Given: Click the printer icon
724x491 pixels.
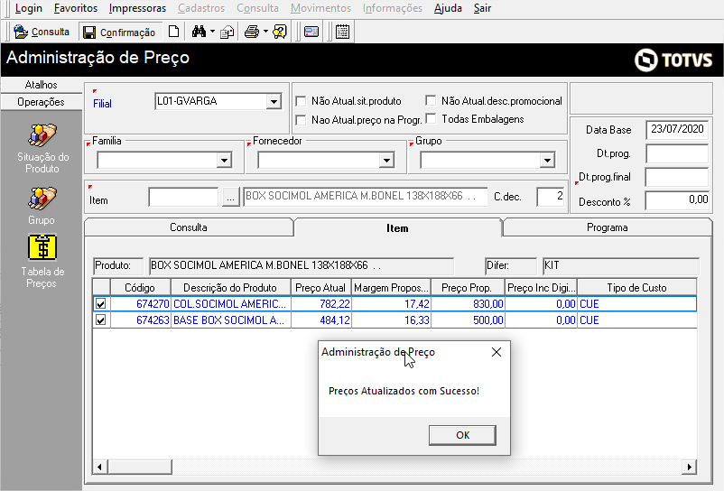Looking at the screenshot, I should coord(252,32).
